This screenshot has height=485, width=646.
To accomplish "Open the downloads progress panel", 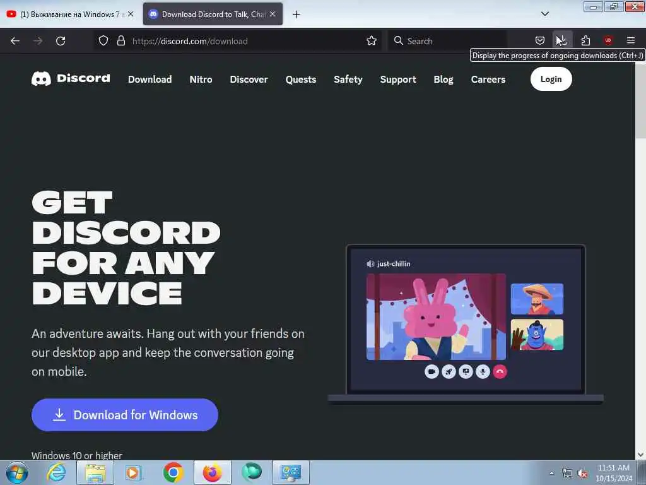I will 562,40.
